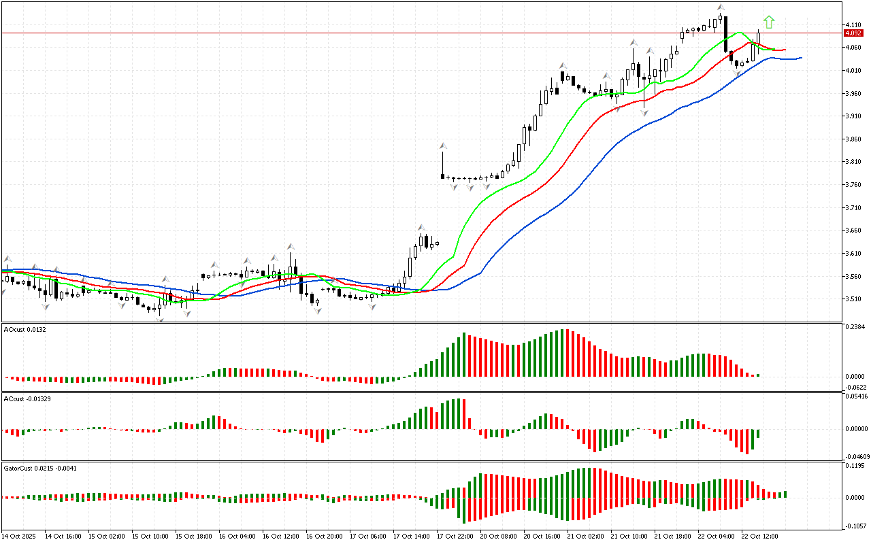871x544 pixels.
Task: Click the green up arrow buy signal
Action: tap(769, 22)
